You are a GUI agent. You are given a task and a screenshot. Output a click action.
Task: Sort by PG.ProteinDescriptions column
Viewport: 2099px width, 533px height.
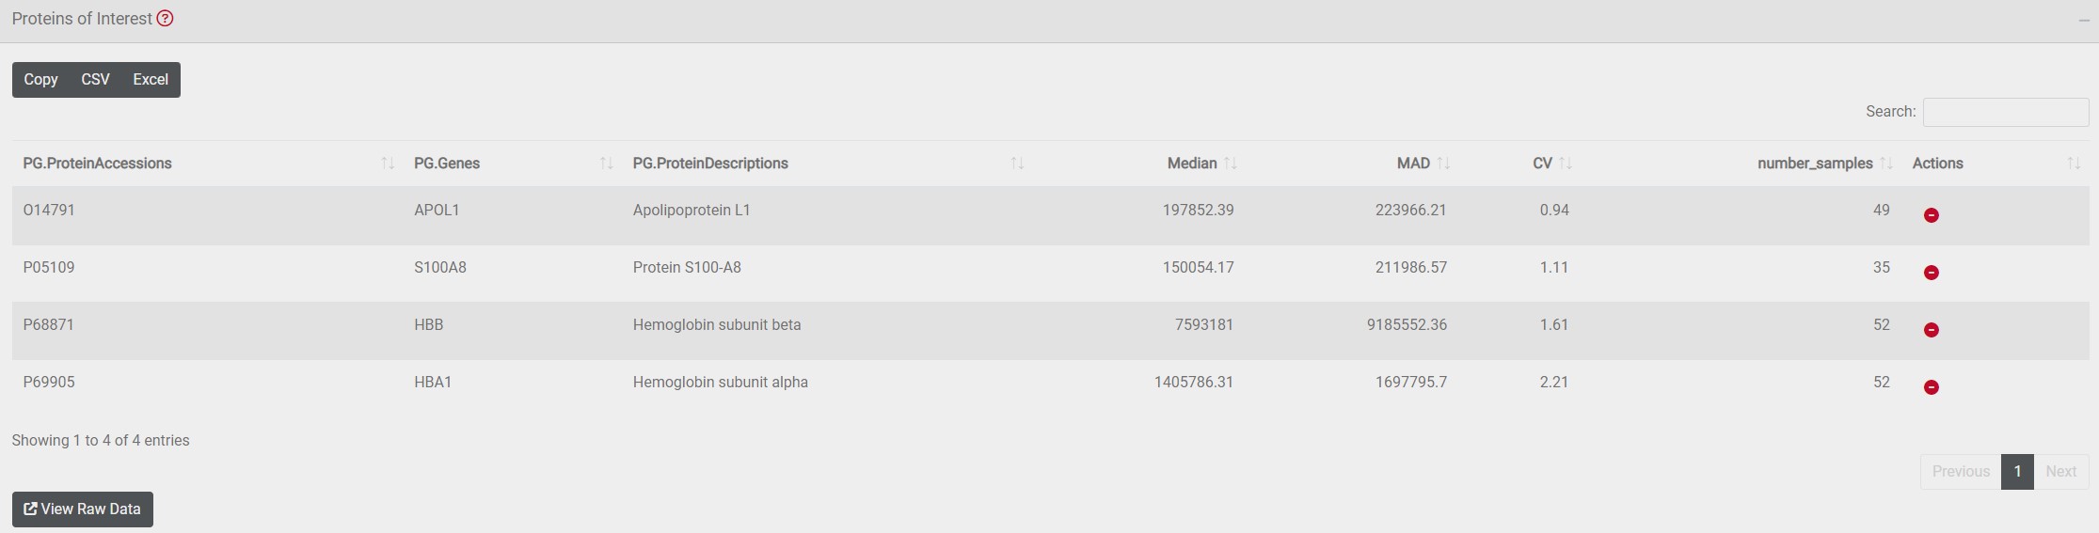click(710, 164)
